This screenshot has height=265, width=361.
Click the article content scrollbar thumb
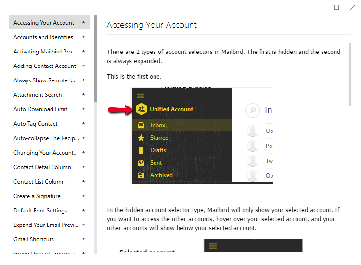[350, 75]
